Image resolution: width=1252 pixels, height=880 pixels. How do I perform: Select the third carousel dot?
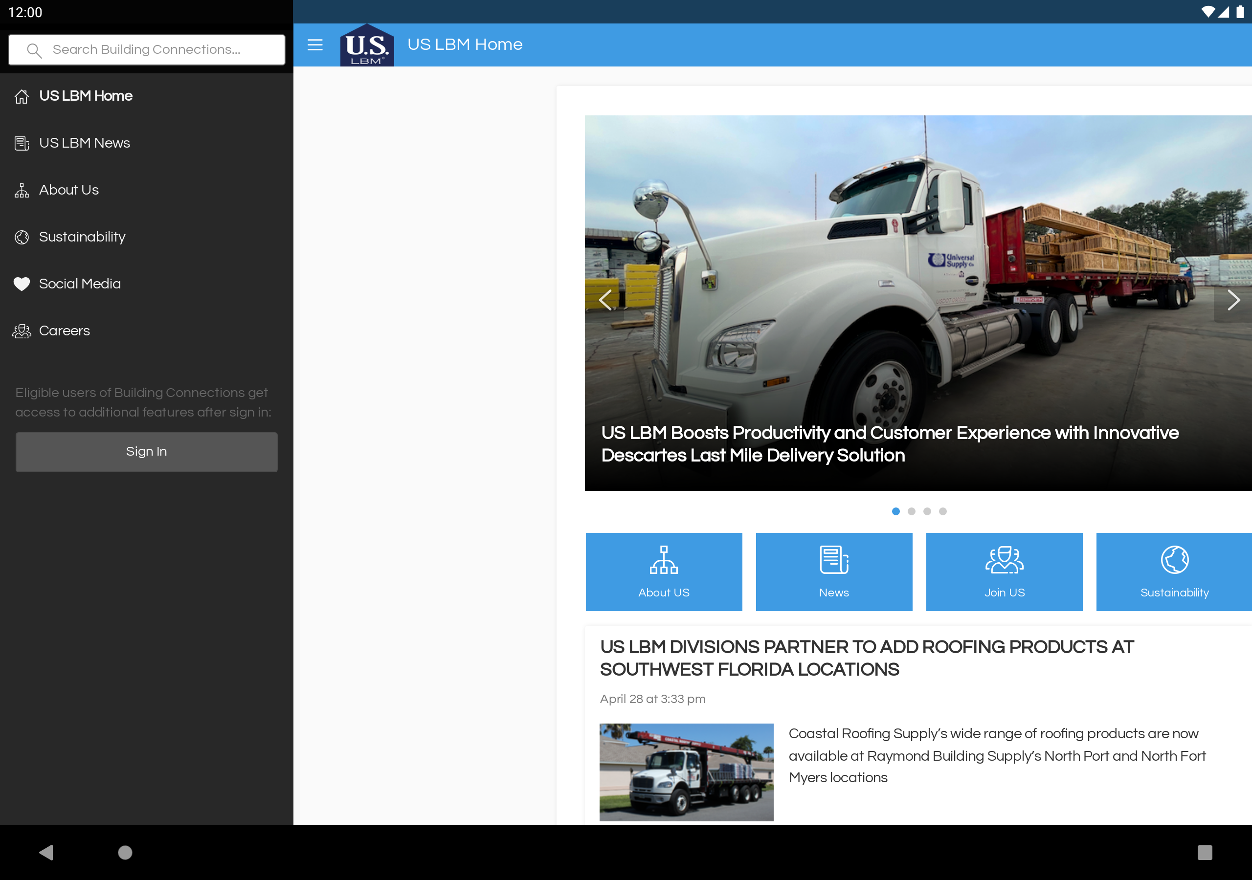pyautogui.click(x=927, y=511)
